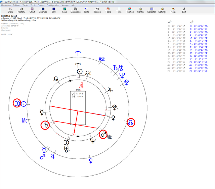The height and width of the screenshot is (189, 215).
Task: Click the Exit toolbar icon
Action: click(x=184, y=10)
